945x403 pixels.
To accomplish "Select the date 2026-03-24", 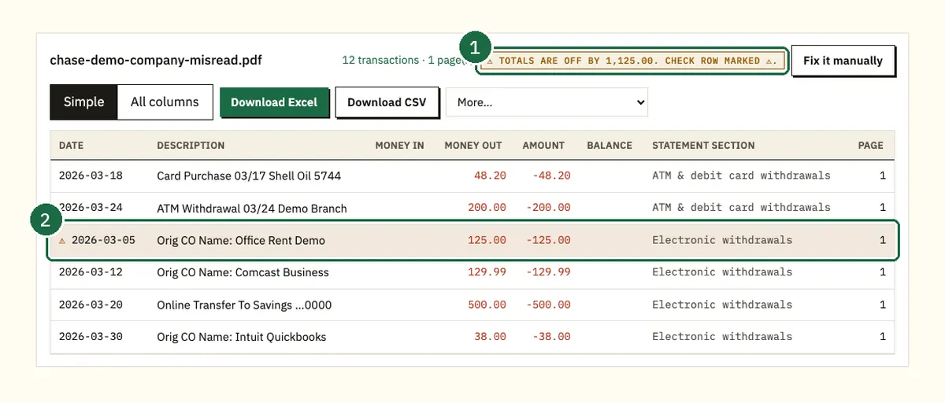I will [x=91, y=208].
